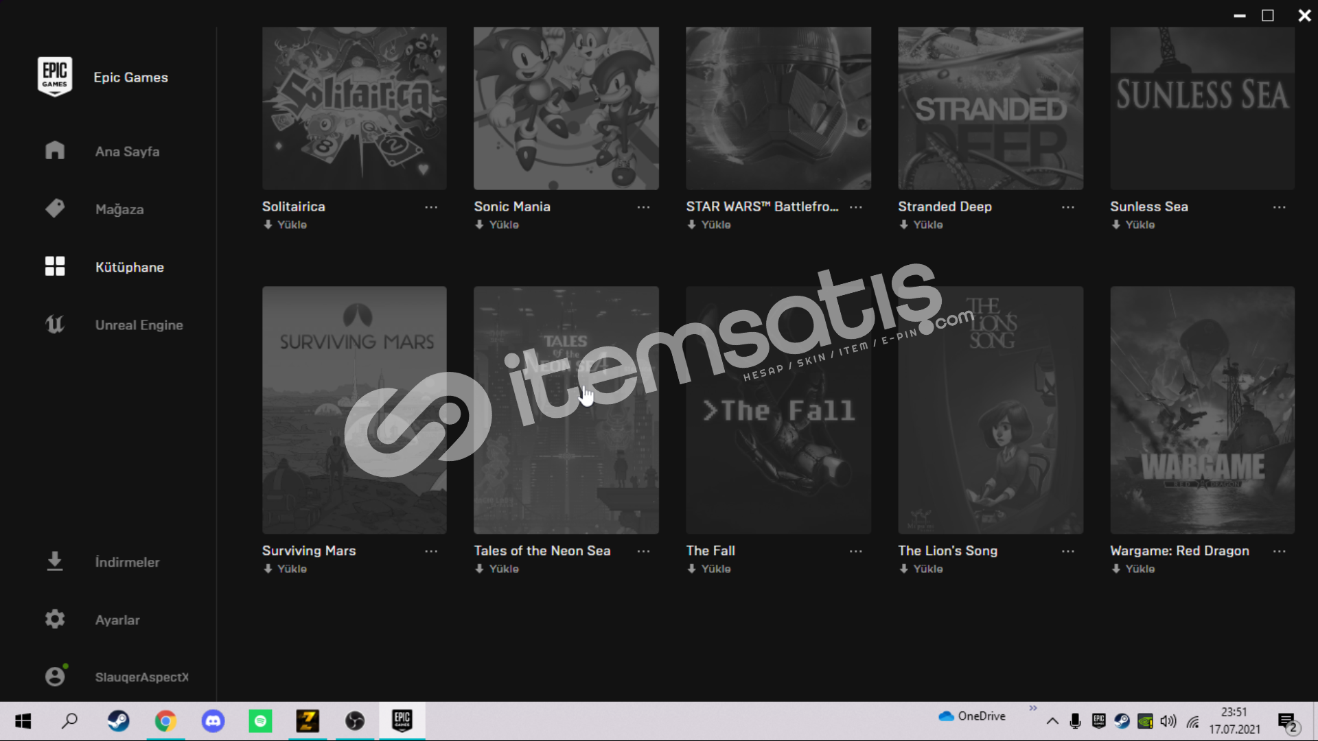Open Sunless Sea three-dot options menu
Viewport: 1318px width, 741px height.
click(x=1280, y=207)
